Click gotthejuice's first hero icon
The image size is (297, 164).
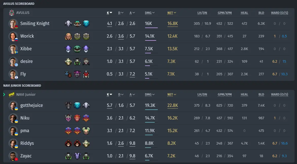pos(68,105)
